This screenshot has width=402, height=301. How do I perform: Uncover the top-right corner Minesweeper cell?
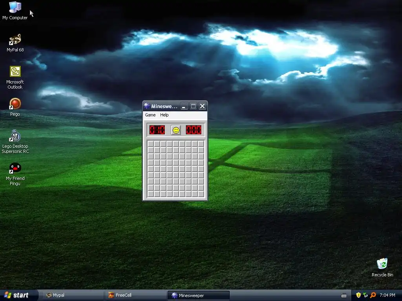tap(201, 144)
